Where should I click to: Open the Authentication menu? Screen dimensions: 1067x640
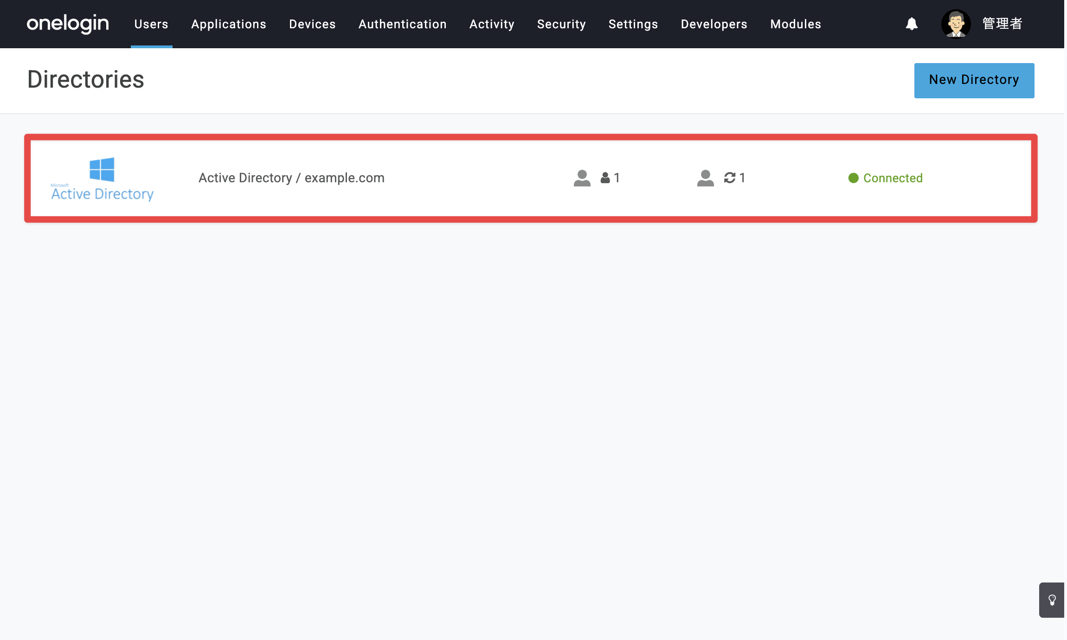click(x=403, y=24)
